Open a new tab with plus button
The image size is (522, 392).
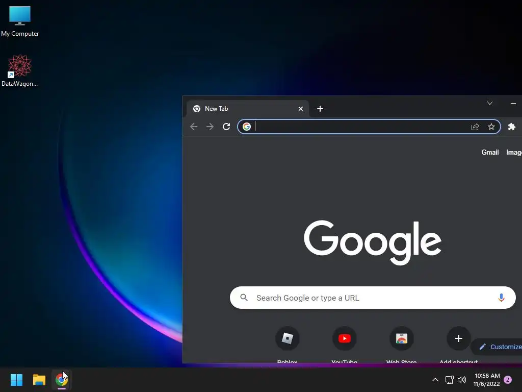point(320,109)
